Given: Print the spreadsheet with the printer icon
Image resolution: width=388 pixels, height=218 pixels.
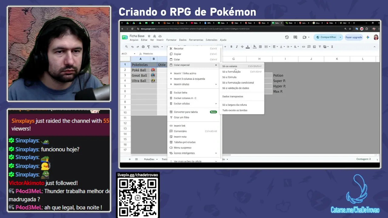Looking at the screenshot, I should (143, 47).
